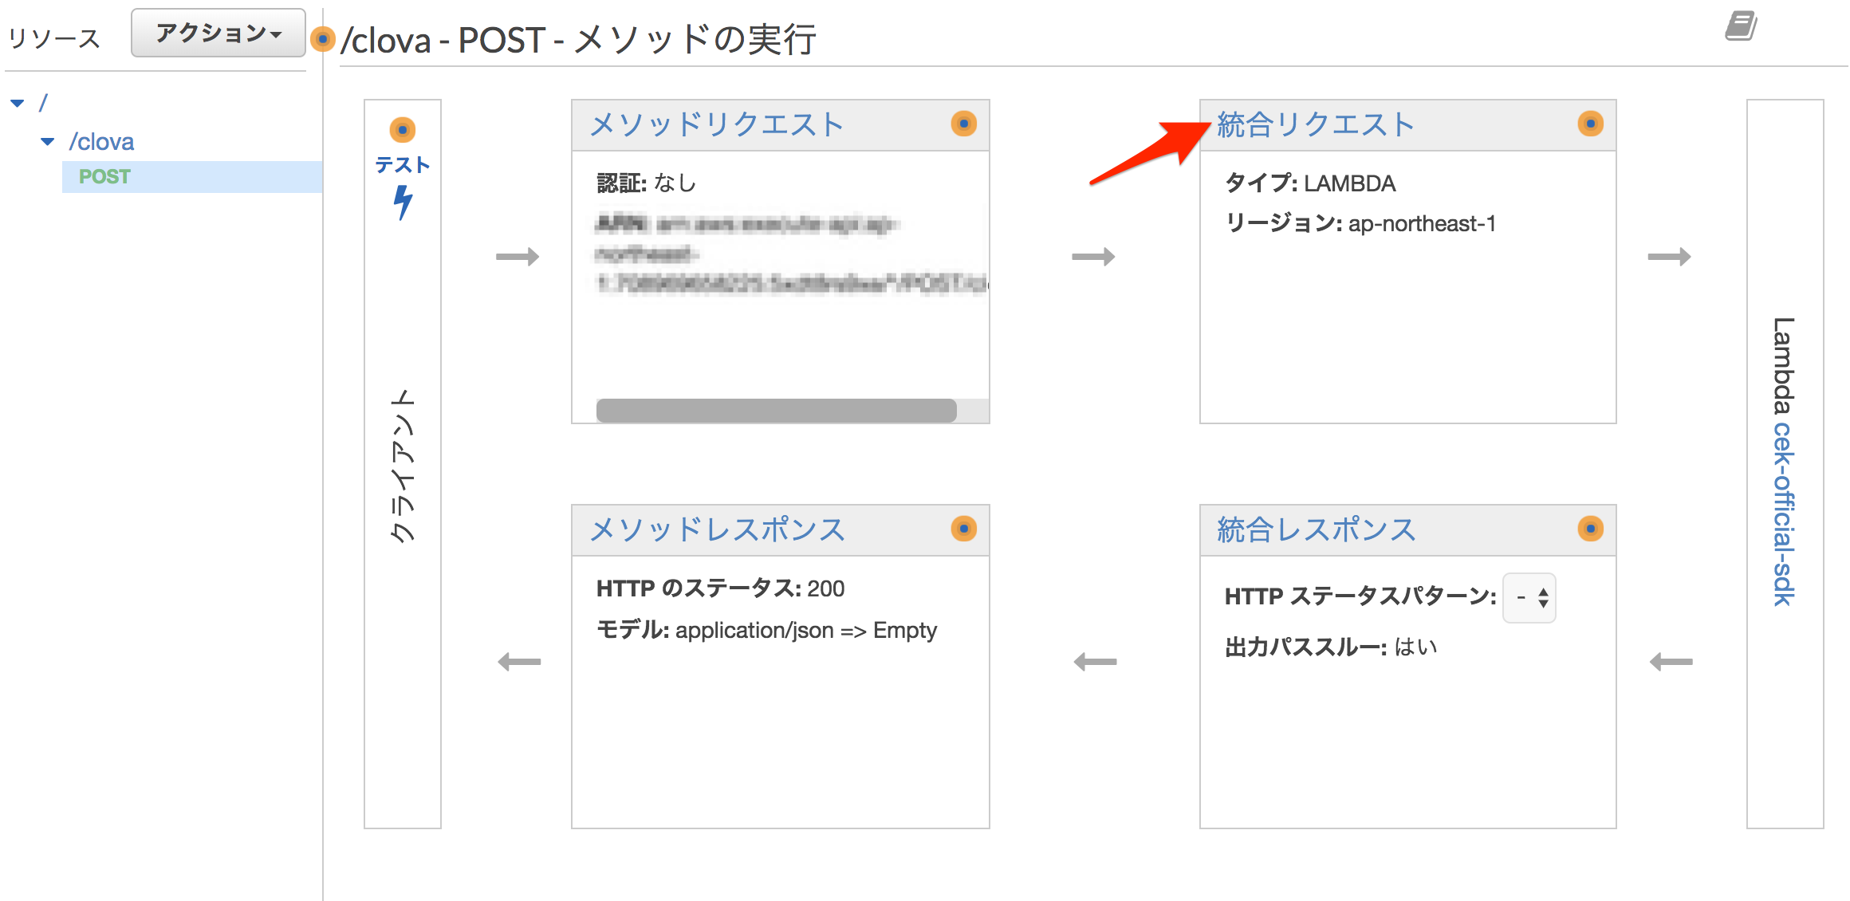
Task: Collapse the root / tree node arrow
Action: [x=18, y=103]
